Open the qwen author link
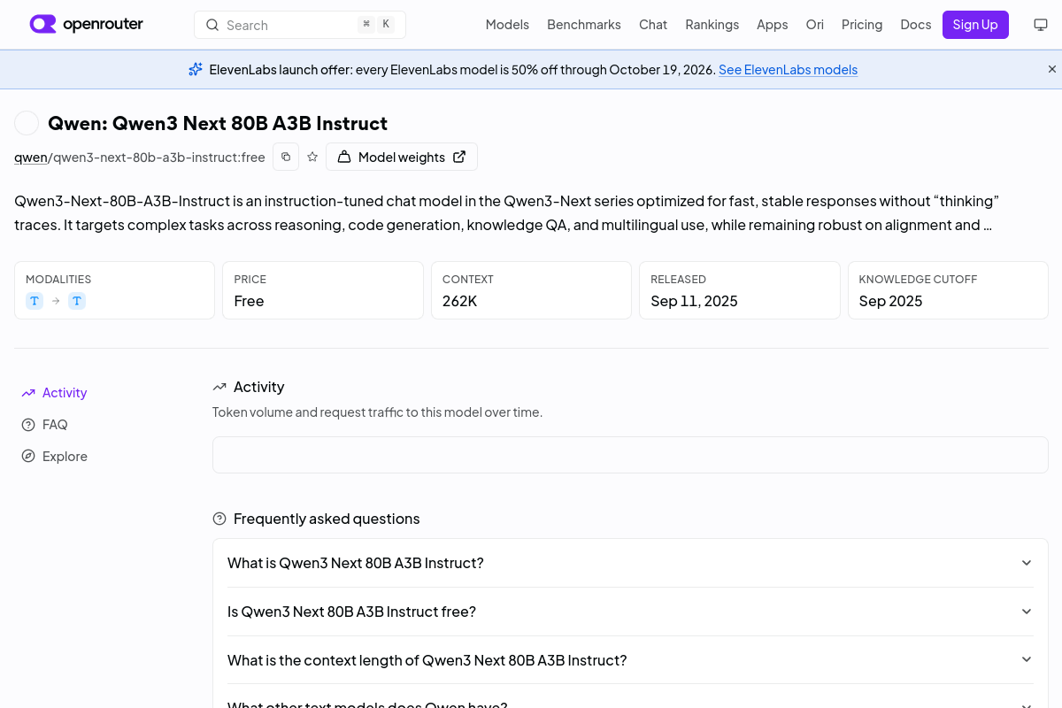This screenshot has height=708, width=1062. [x=30, y=157]
